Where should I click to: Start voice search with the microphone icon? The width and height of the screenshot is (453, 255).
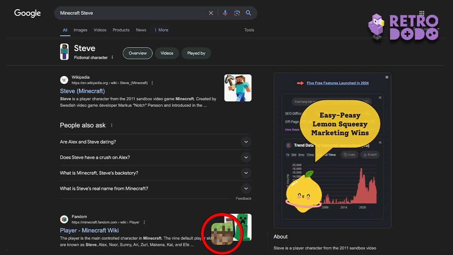225,13
